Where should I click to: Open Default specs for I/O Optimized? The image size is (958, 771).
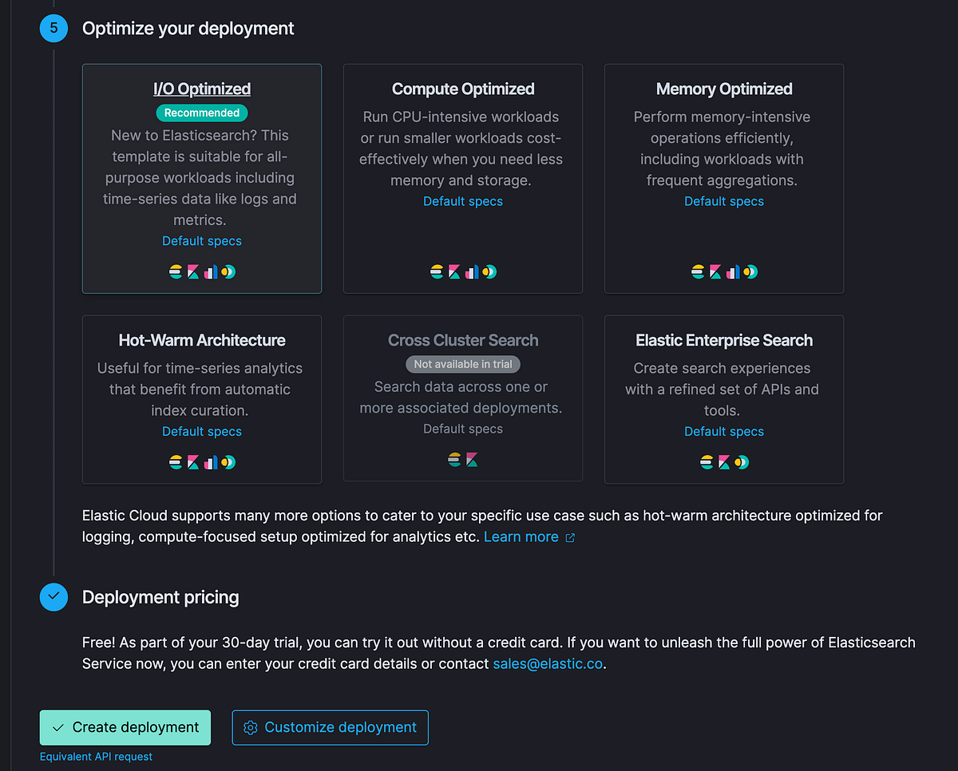point(202,241)
